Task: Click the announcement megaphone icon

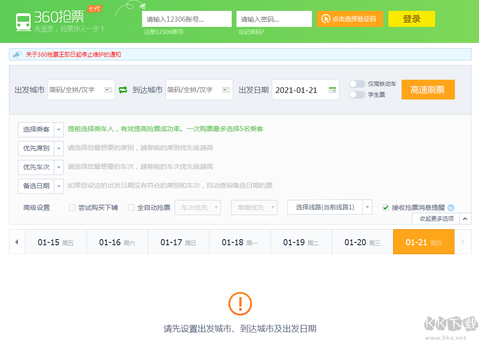Action: [17, 53]
